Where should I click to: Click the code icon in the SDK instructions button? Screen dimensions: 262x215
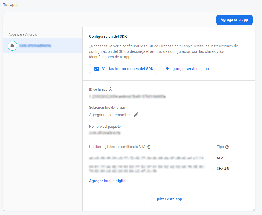[x=97, y=69]
